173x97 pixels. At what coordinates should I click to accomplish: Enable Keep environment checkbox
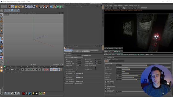[x=106, y=86]
